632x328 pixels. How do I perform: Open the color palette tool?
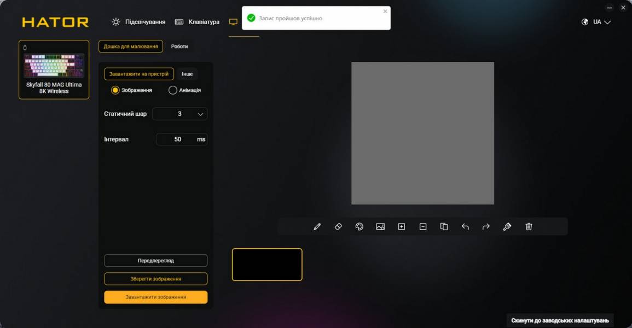click(360, 226)
